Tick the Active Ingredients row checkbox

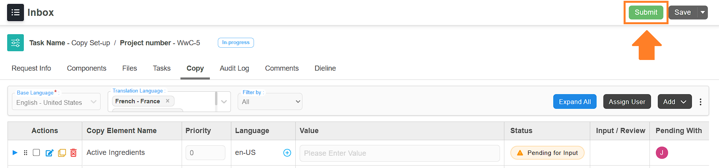[x=36, y=153]
